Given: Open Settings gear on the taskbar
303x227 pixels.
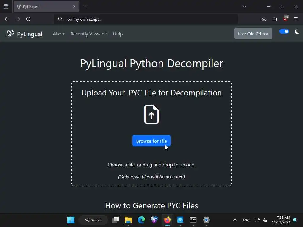Looking at the screenshot, I should coord(206,220).
